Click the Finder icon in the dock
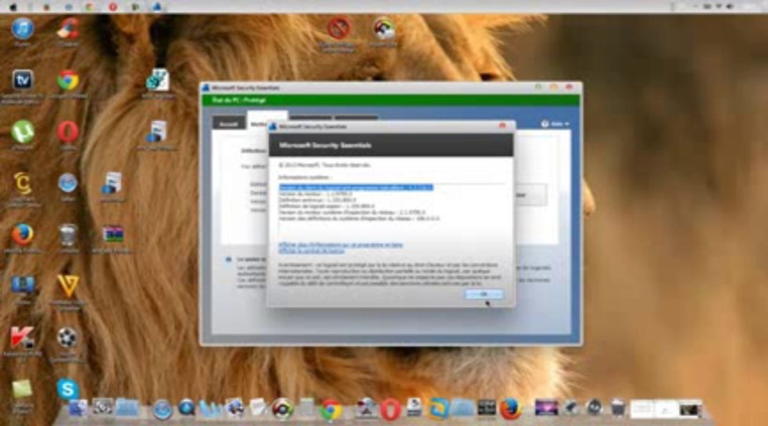 pyautogui.click(x=78, y=408)
